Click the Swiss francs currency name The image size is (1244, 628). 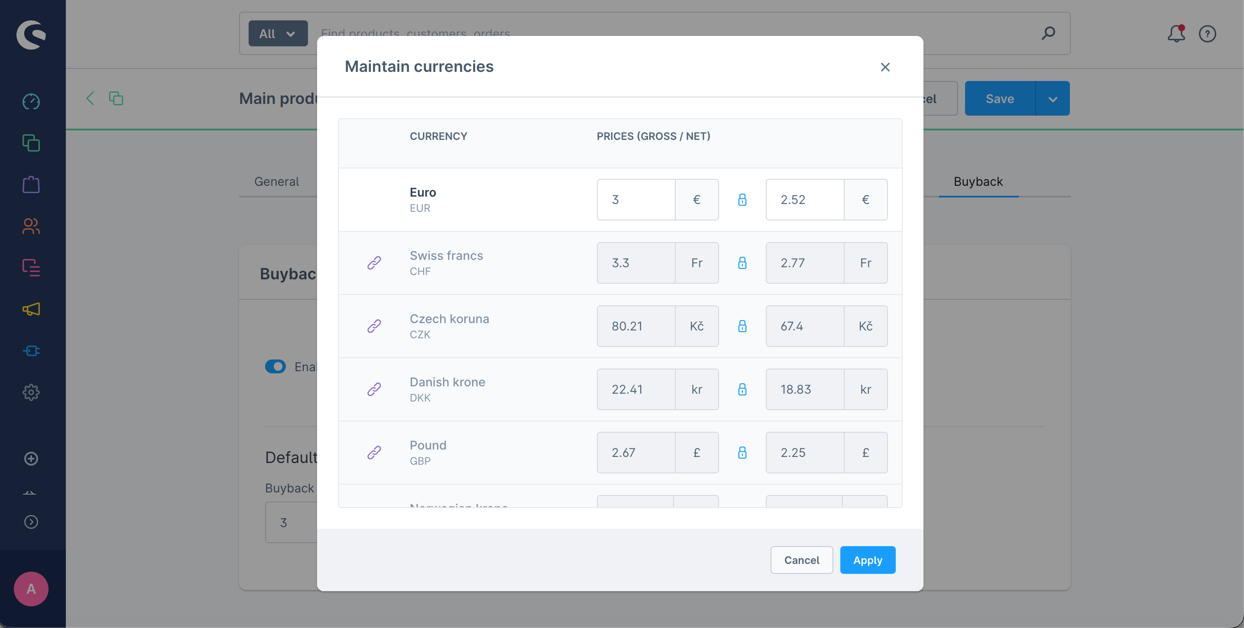446,256
